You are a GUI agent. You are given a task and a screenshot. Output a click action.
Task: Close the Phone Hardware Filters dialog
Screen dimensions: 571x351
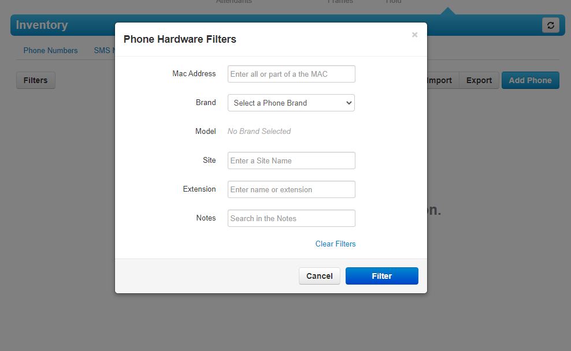click(414, 35)
